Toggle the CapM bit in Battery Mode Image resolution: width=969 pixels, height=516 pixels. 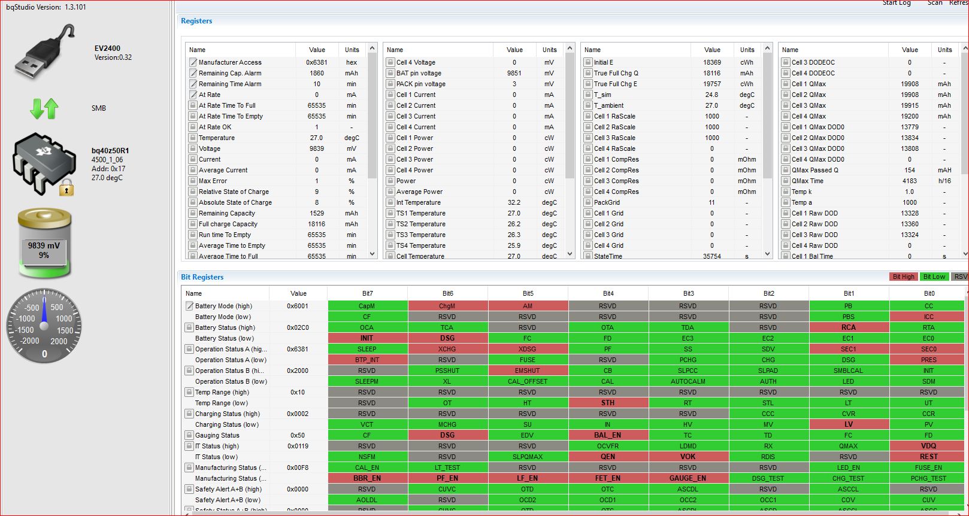367,306
